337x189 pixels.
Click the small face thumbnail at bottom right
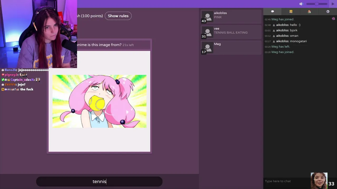pyautogui.click(x=319, y=180)
